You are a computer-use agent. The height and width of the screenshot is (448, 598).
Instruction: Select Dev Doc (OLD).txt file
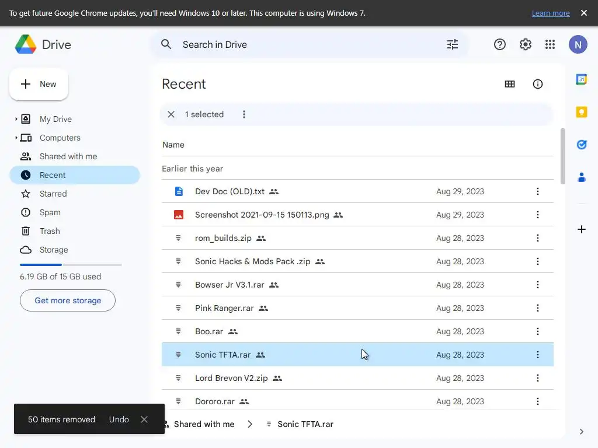[357, 191]
